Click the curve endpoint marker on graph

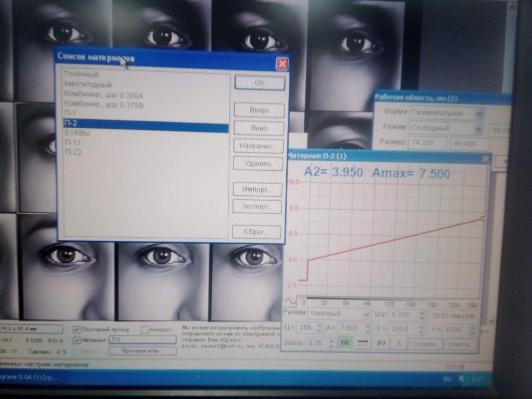click(x=483, y=218)
